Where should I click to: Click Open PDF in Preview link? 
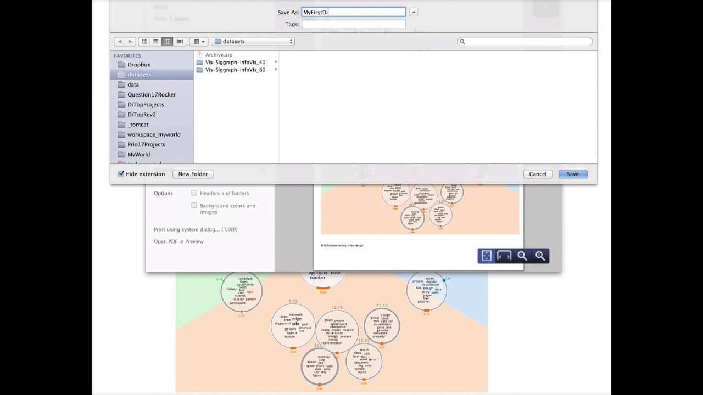coord(178,241)
